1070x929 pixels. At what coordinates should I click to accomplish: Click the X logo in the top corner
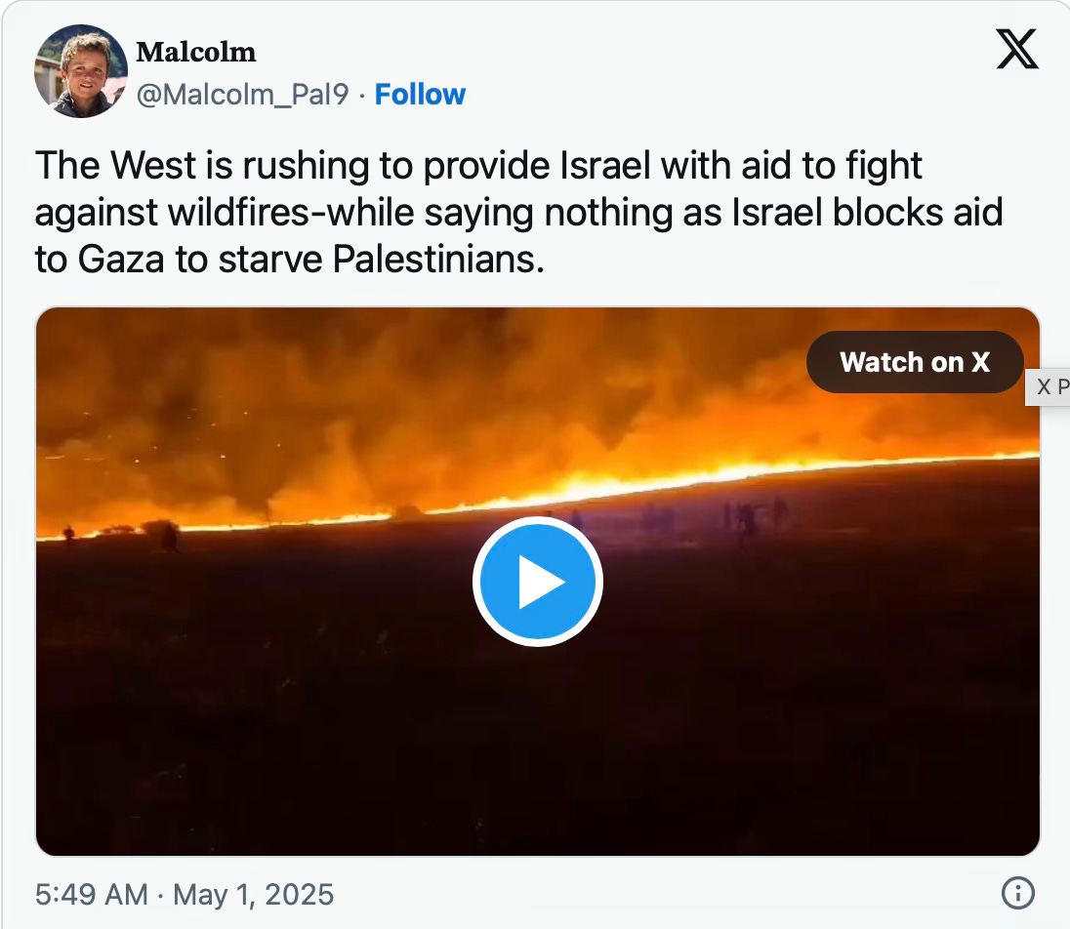1016,49
